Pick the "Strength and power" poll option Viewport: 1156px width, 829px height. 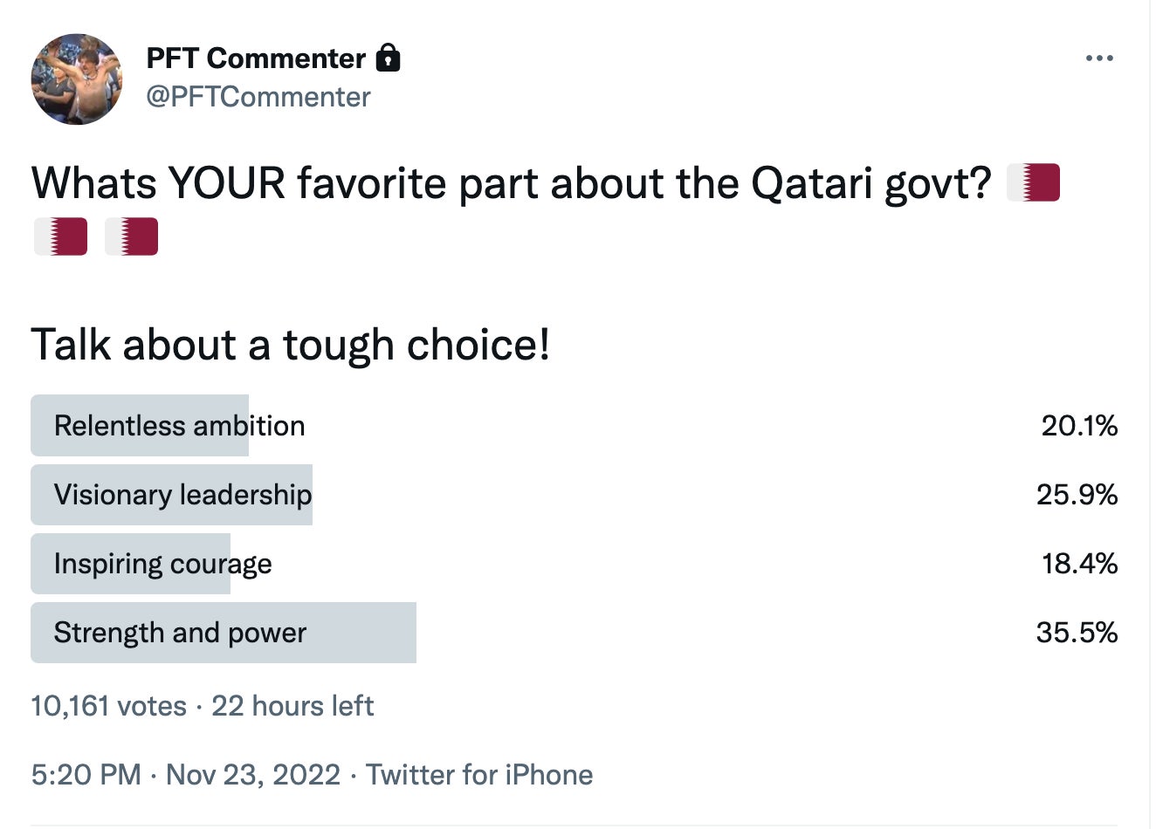(180, 633)
